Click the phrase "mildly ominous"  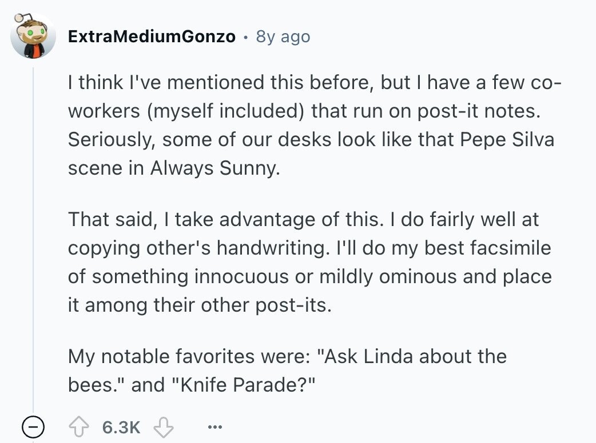(x=368, y=276)
